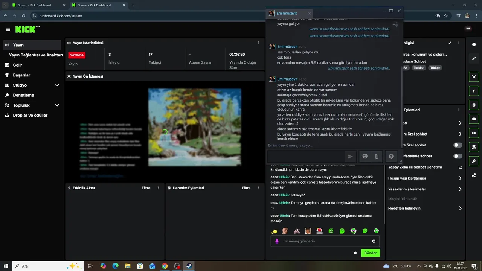Open Kick chat settings gear

(355, 253)
